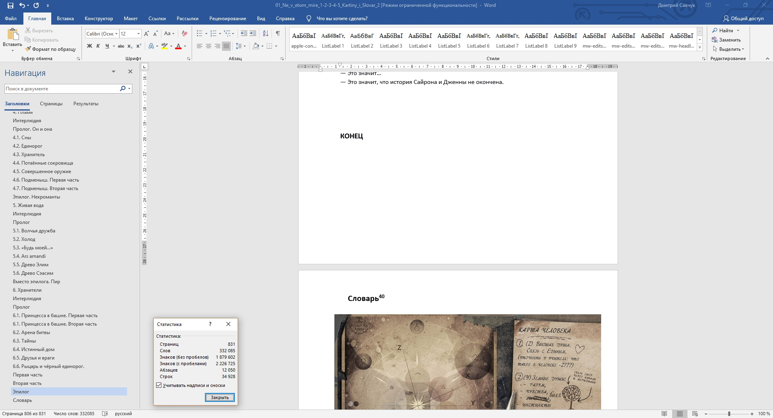This screenshot has height=418, width=773.
Task: Expand the styles gallery list
Action: [700, 48]
